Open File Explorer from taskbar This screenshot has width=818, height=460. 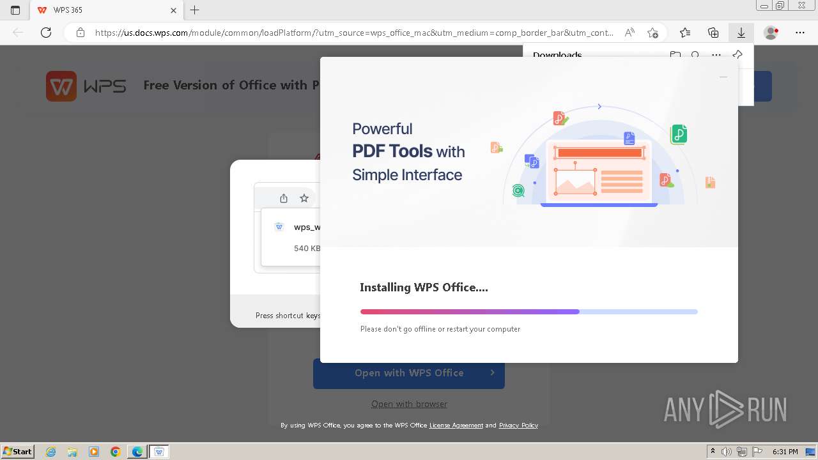pos(72,452)
